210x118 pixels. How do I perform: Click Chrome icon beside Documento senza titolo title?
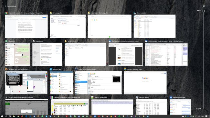[x=6, y=13]
